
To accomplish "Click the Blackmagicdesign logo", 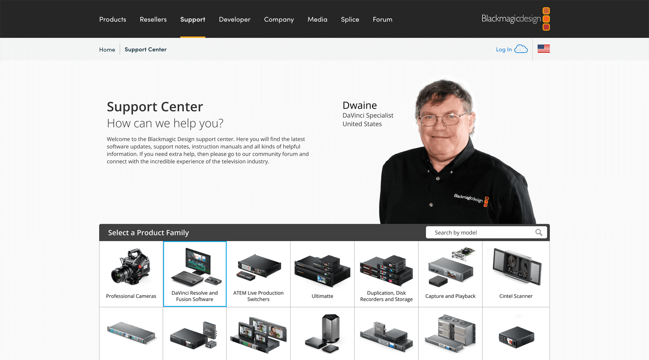I will click(516, 19).
